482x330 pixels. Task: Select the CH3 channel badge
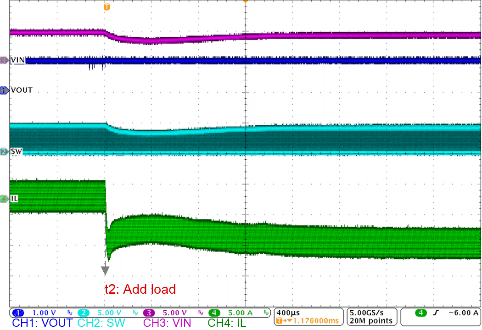[148, 313]
